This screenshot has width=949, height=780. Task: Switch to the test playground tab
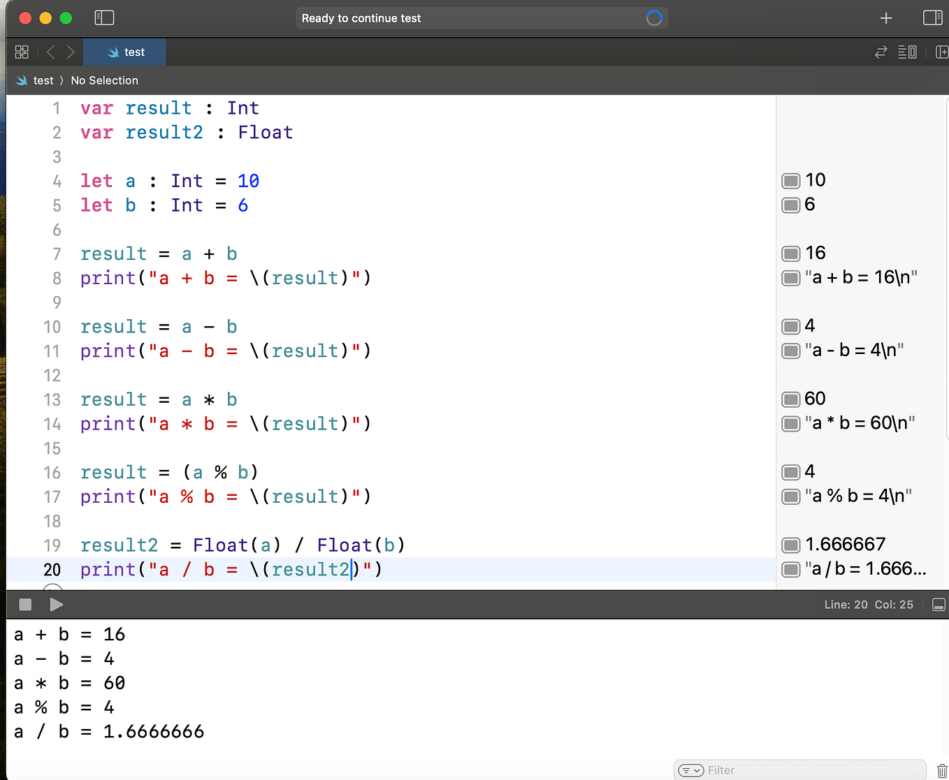[124, 52]
